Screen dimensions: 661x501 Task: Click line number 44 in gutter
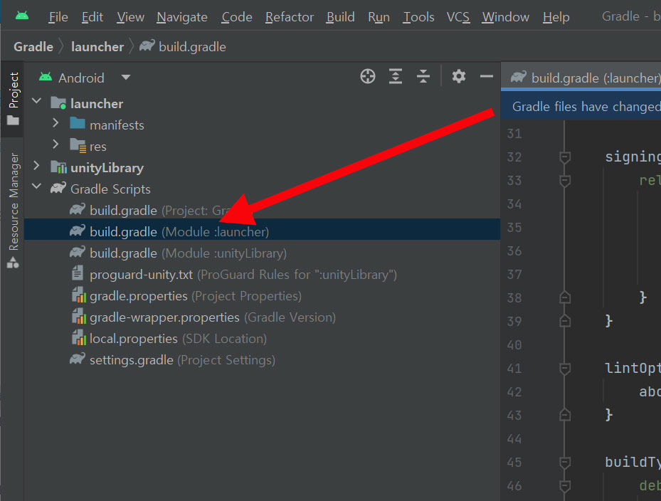[514, 439]
